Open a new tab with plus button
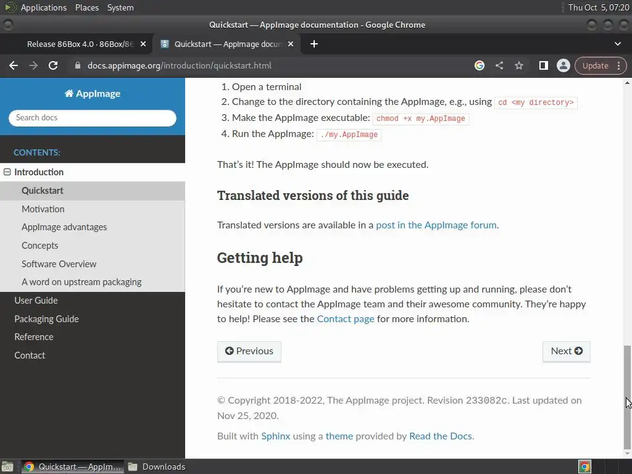This screenshot has height=474, width=632. (x=314, y=44)
